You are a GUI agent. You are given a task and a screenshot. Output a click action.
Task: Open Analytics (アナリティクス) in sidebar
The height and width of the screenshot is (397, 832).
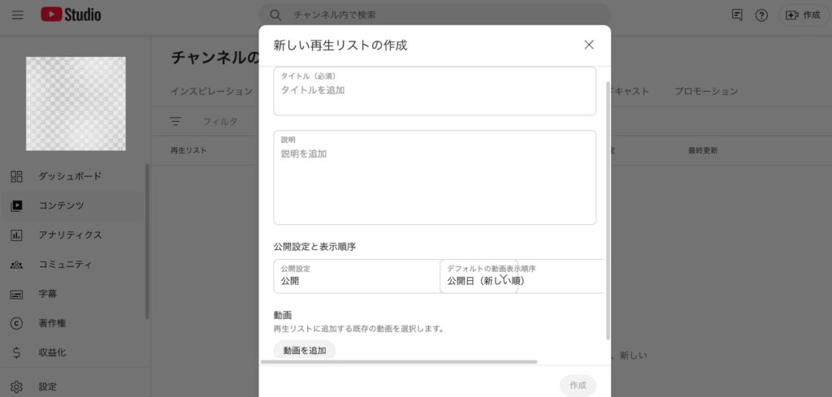[70, 235]
